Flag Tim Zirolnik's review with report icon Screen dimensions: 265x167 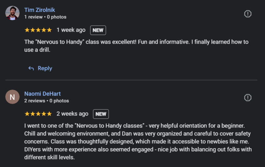pos(248,14)
